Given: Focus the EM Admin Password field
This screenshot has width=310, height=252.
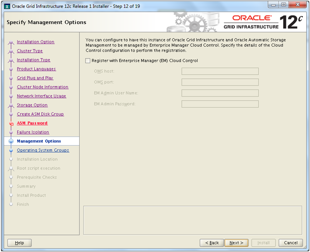Looking at the screenshot, I should pyautogui.click(x=220, y=104).
